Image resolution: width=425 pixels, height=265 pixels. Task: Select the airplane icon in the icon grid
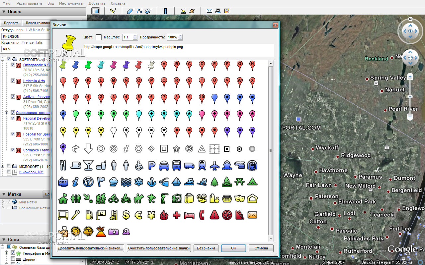[x=214, y=165]
